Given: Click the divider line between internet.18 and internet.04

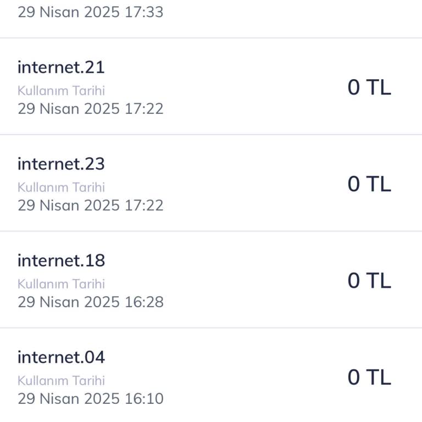Looking at the screenshot, I should [211, 328].
